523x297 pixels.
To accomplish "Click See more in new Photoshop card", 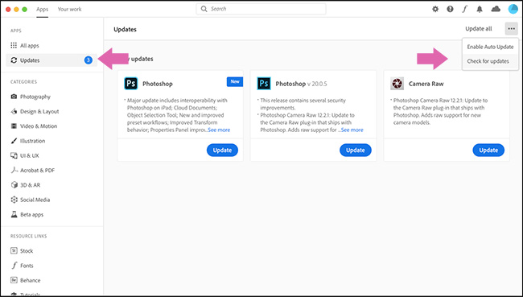I will (219, 130).
